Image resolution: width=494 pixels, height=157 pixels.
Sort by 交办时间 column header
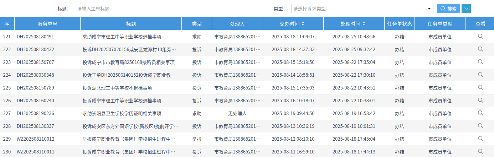click(x=292, y=24)
